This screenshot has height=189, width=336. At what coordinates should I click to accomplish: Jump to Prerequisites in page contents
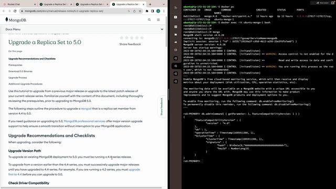pos(15,65)
